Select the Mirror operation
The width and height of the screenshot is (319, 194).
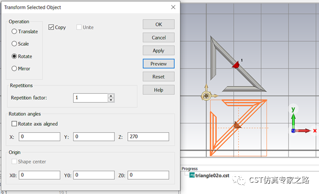tap(14, 69)
